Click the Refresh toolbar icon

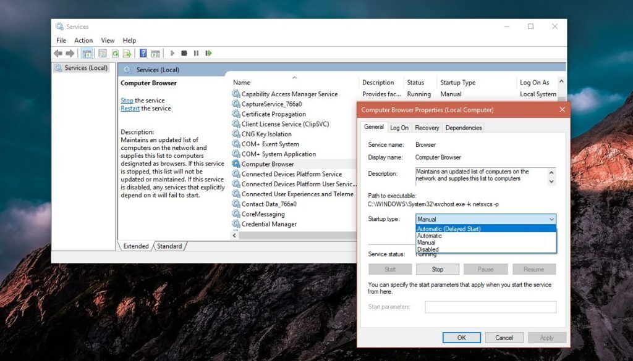click(115, 53)
